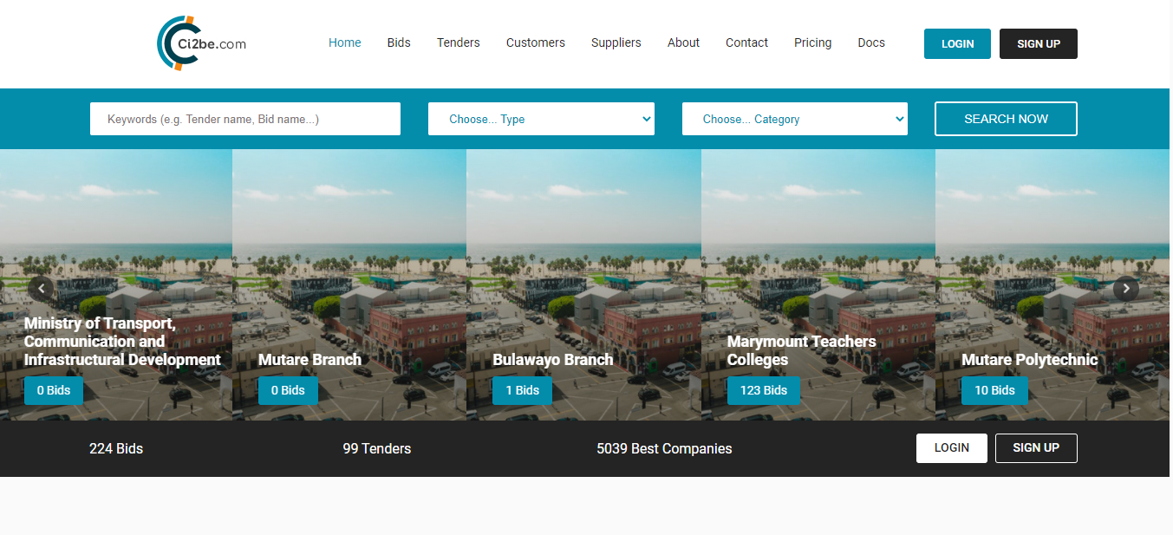Image resolution: width=1173 pixels, height=535 pixels.
Task: Click the white LOGIN button in dark bar
Action: (952, 448)
